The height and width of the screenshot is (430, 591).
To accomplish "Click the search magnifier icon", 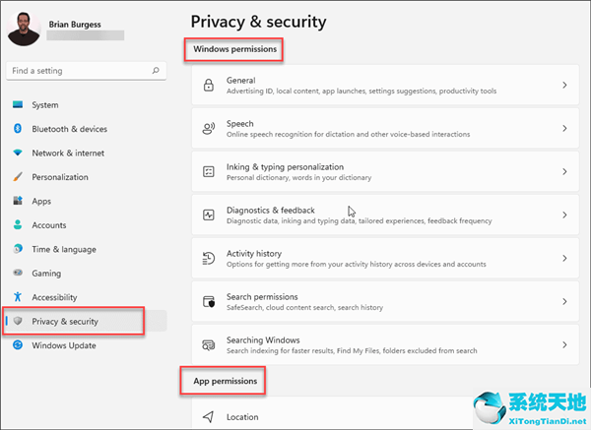I will click(156, 71).
